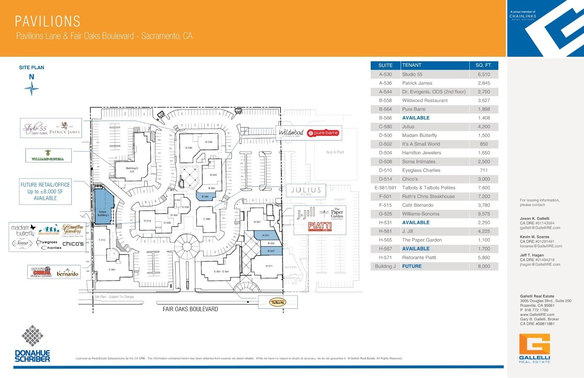
Task: Select the G-525 suite cell
Action: [x=385, y=214]
